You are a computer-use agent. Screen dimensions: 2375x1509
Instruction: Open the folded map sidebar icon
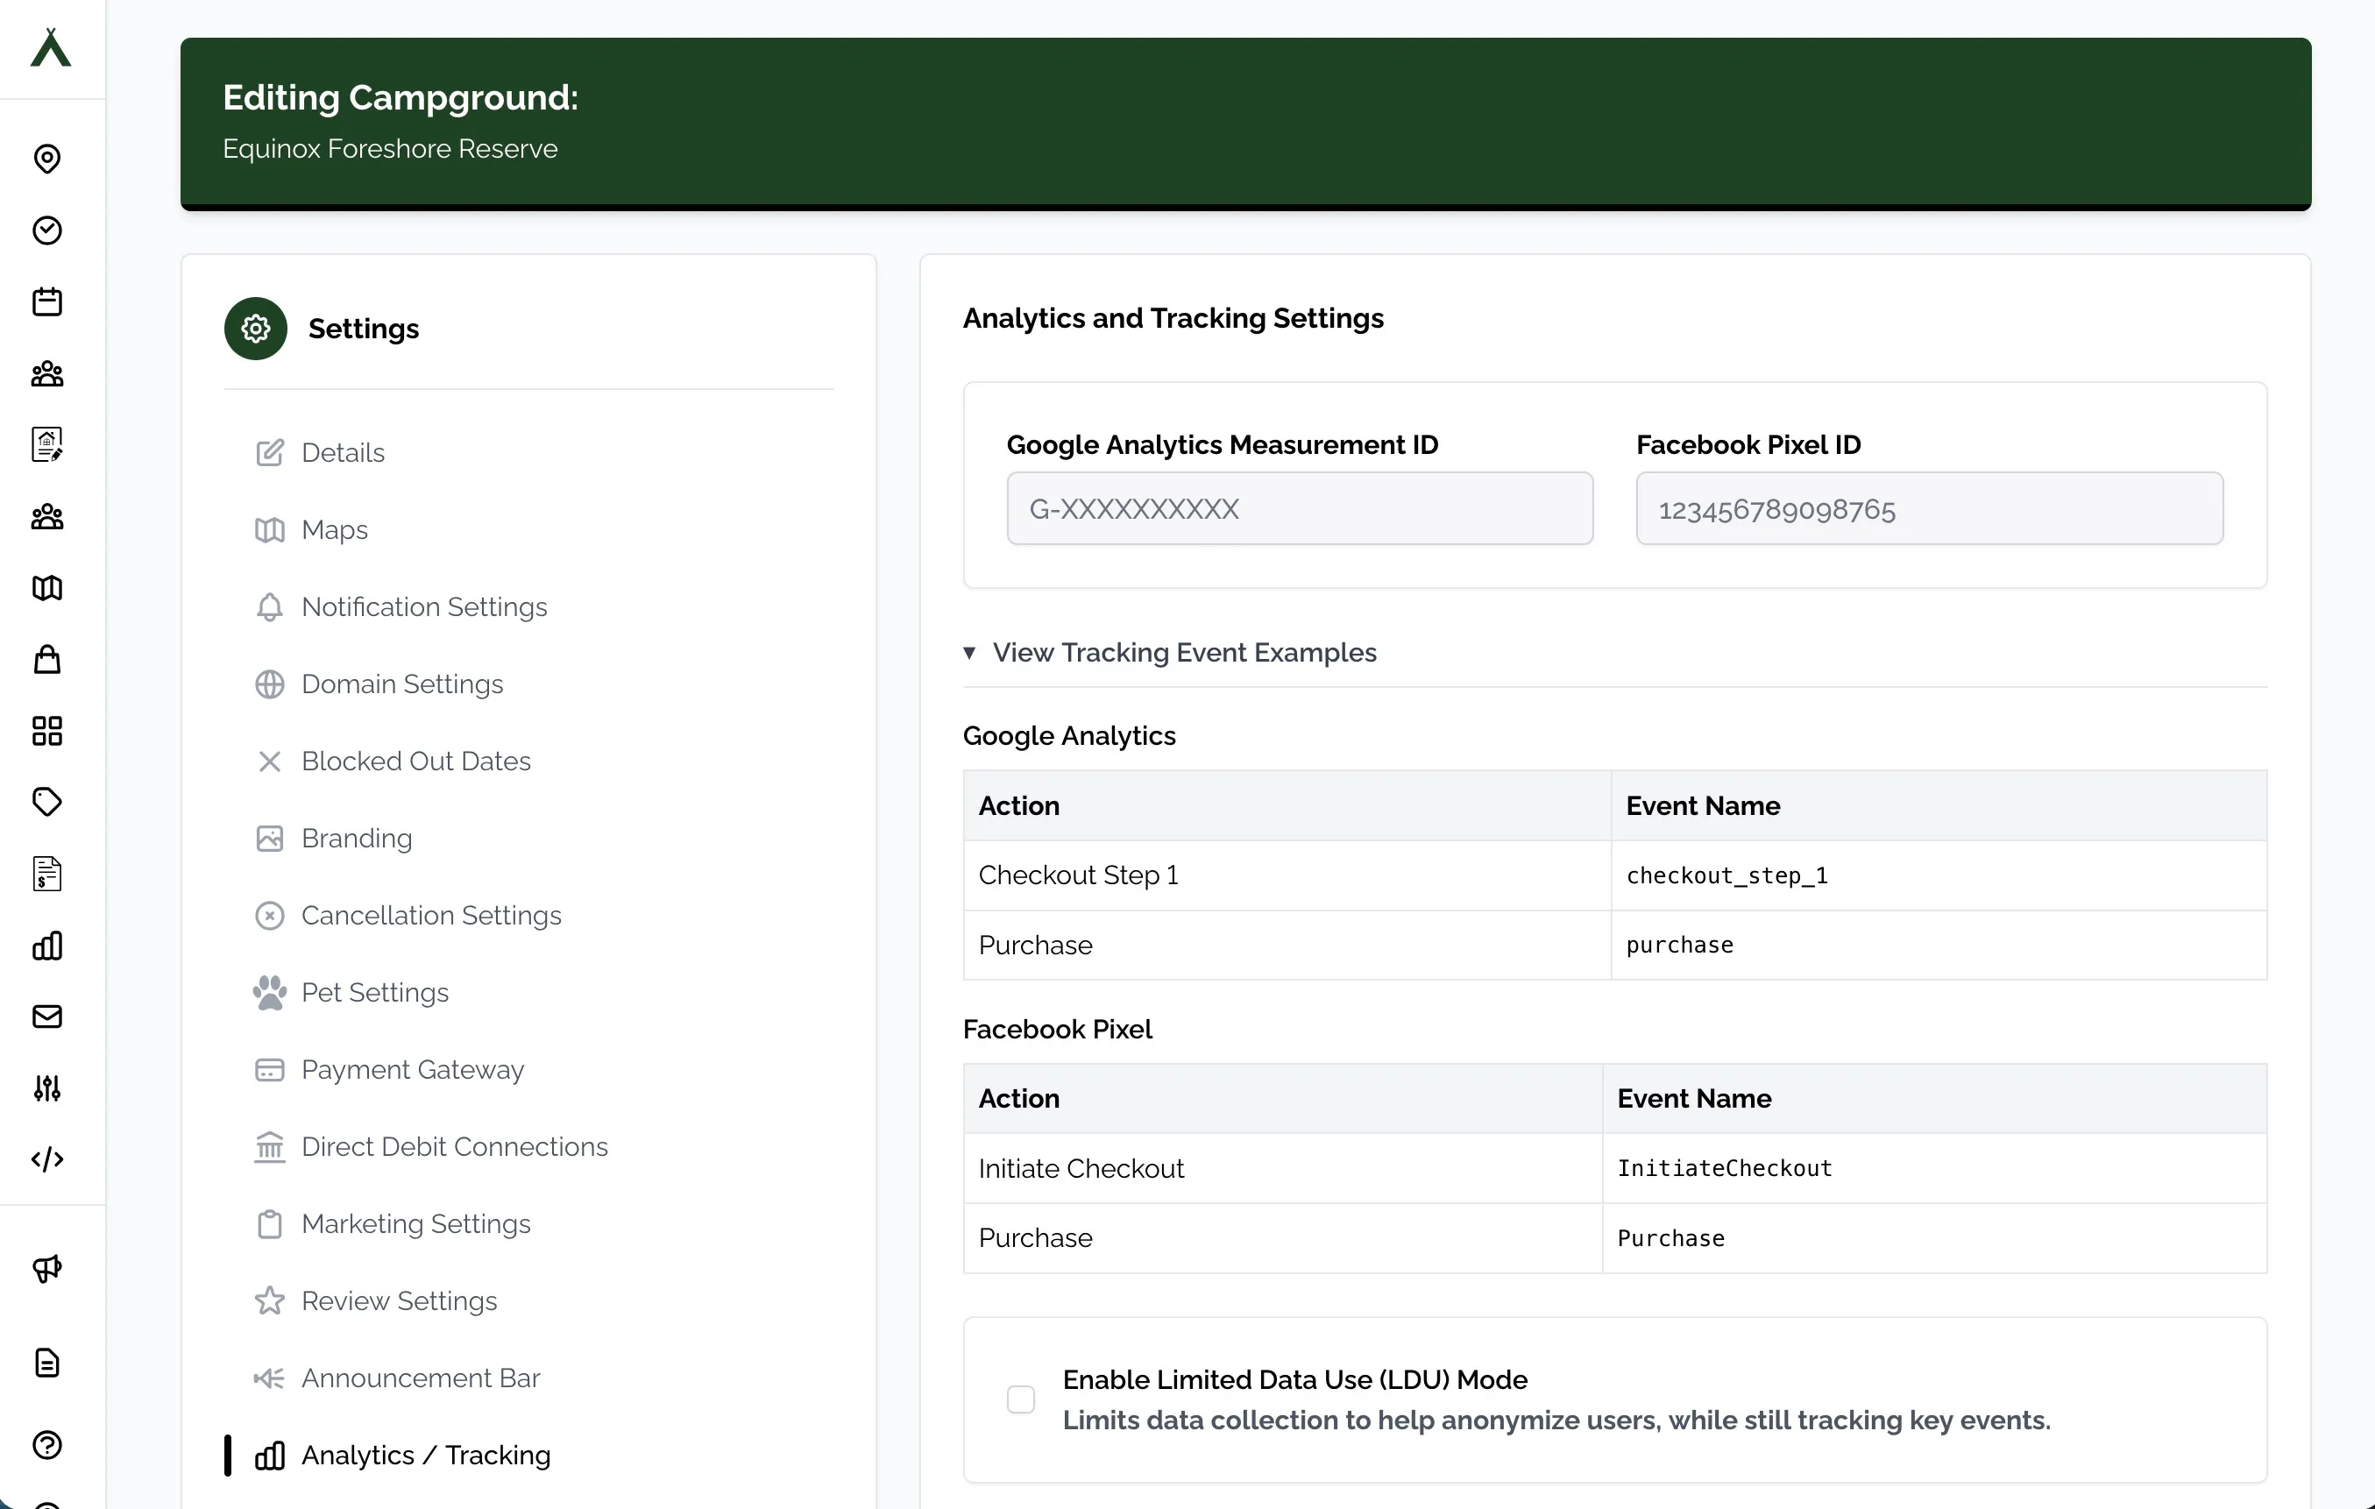pyautogui.click(x=47, y=588)
